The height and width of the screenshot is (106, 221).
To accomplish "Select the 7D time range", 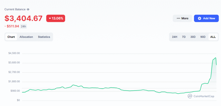I will point(184,37).
